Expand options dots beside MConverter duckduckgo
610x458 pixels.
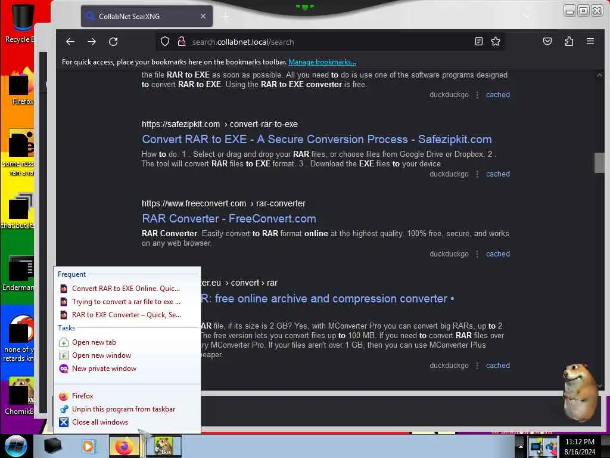tap(477, 366)
